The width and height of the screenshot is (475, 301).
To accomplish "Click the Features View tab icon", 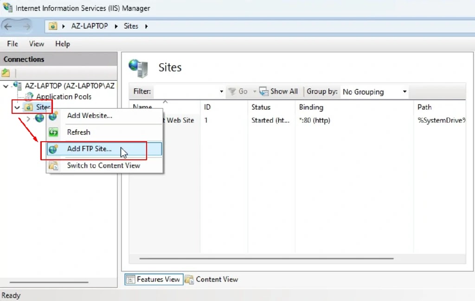I will pyautogui.click(x=130, y=279).
